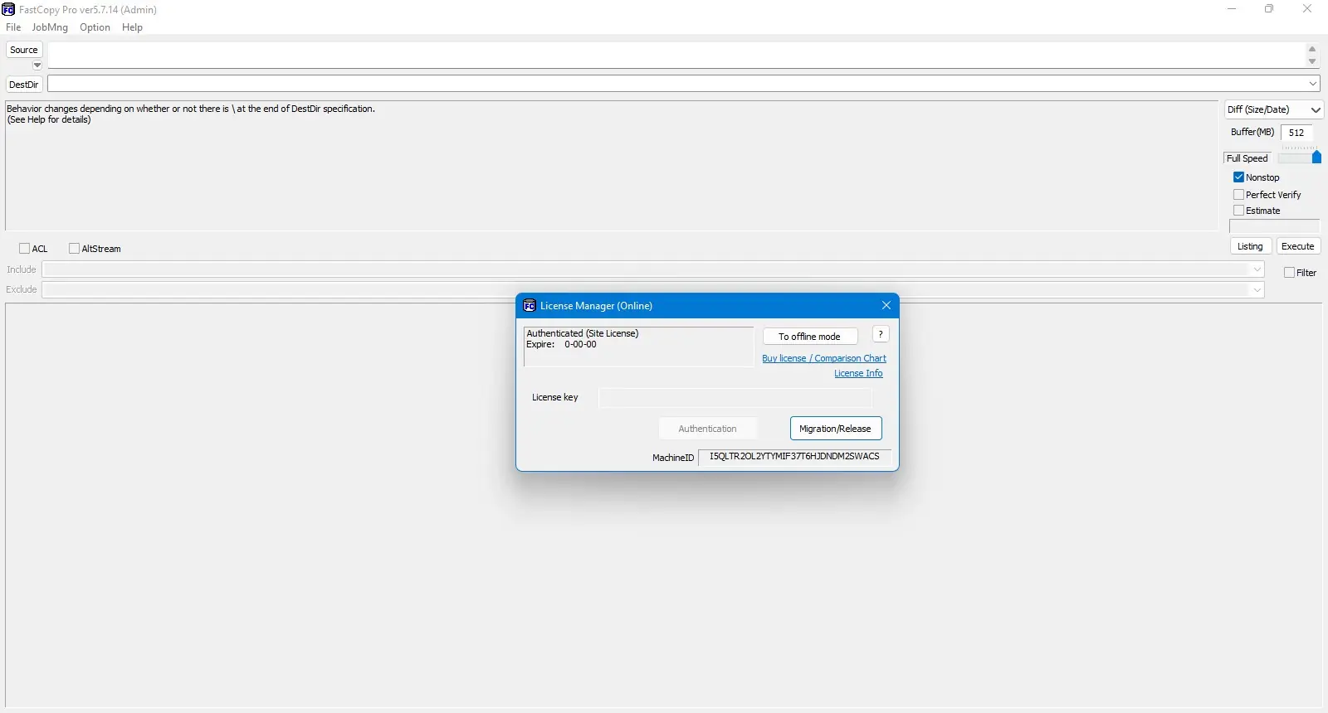Check the AltStream option
The width and height of the screenshot is (1328, 713).
75,249
